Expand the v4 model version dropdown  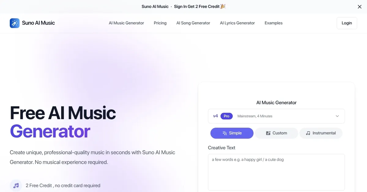(276, 116)
